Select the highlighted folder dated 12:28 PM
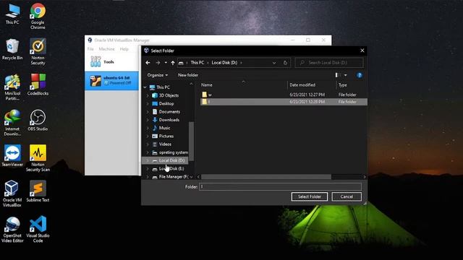 (284, 102)
